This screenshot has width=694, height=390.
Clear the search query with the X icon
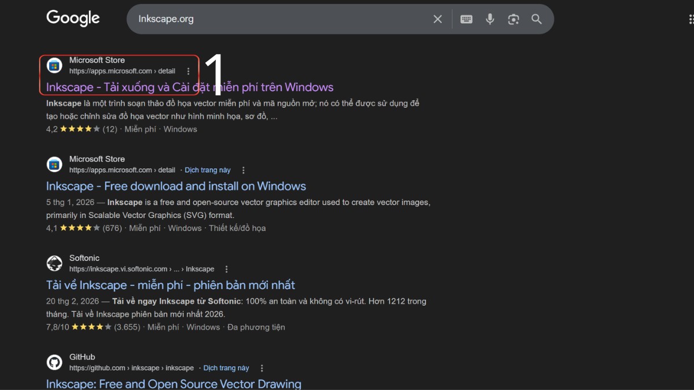click(438, 18)
